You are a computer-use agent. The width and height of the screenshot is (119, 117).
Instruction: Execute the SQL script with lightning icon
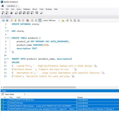tap(12, 20)
